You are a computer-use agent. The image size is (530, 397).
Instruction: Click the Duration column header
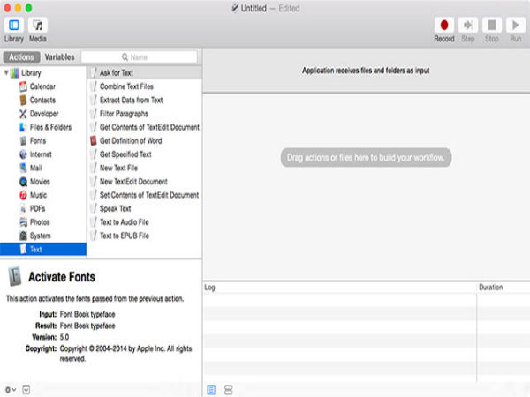[x=503, y=288]
